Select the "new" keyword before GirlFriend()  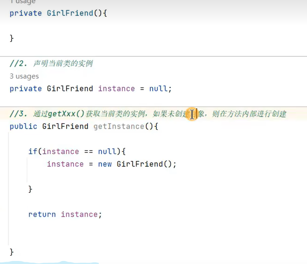click(105, 164)
